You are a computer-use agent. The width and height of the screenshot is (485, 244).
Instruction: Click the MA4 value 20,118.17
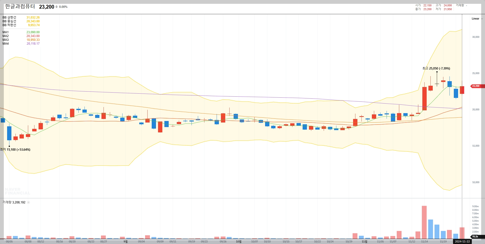[x=33, y=44]
